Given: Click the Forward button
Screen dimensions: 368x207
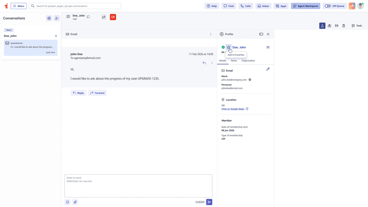Looking at the screenshot, I should point(97,93).
